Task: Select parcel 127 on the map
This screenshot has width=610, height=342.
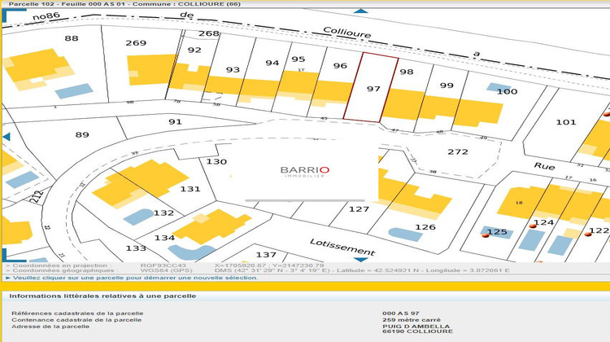Action: (x=359, y=209)
